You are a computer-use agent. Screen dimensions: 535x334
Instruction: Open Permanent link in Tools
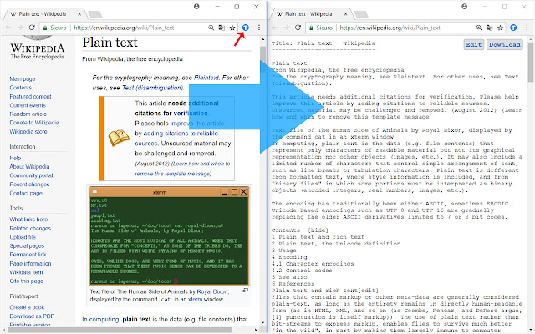28,255
